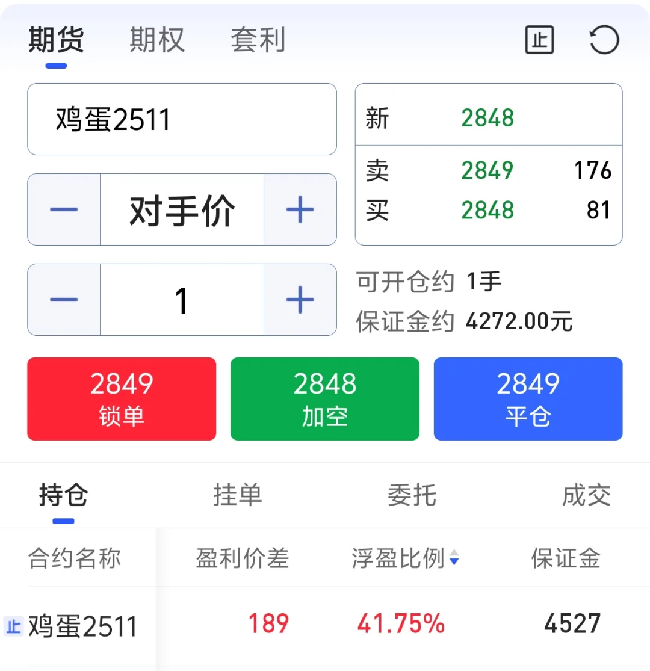
Task: Open the 委托 orders tab
Action: [x=412, y=495]
